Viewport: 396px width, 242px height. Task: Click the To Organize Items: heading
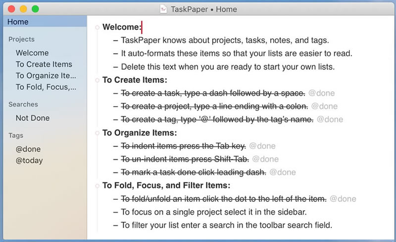click(x=140, y=132)
